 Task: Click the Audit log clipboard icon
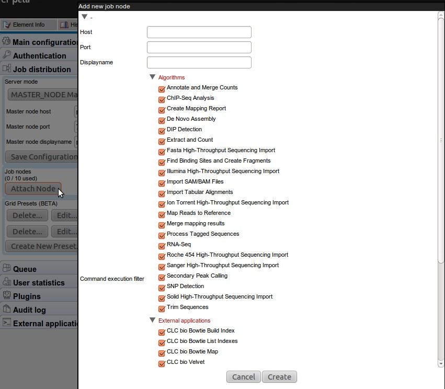pyautogui.click(x=6, y=308)
